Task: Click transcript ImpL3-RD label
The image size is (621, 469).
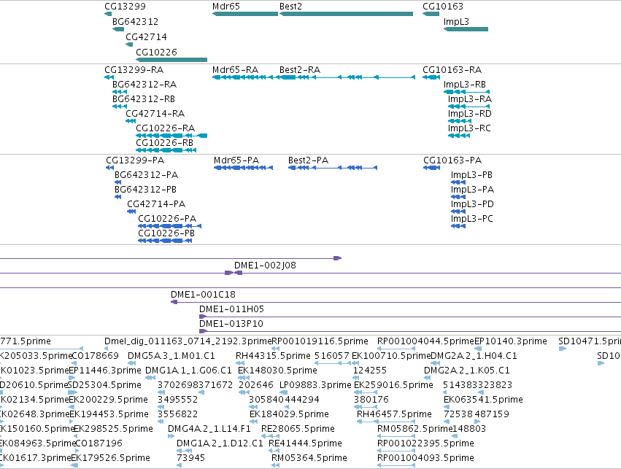Action: pos(470,114)
